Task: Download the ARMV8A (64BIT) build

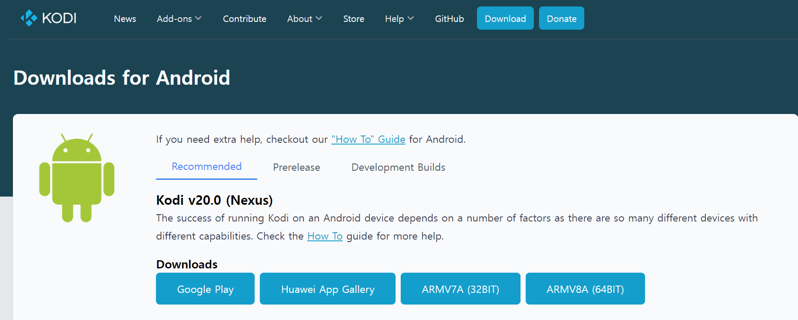Action: tap(585, 289)
